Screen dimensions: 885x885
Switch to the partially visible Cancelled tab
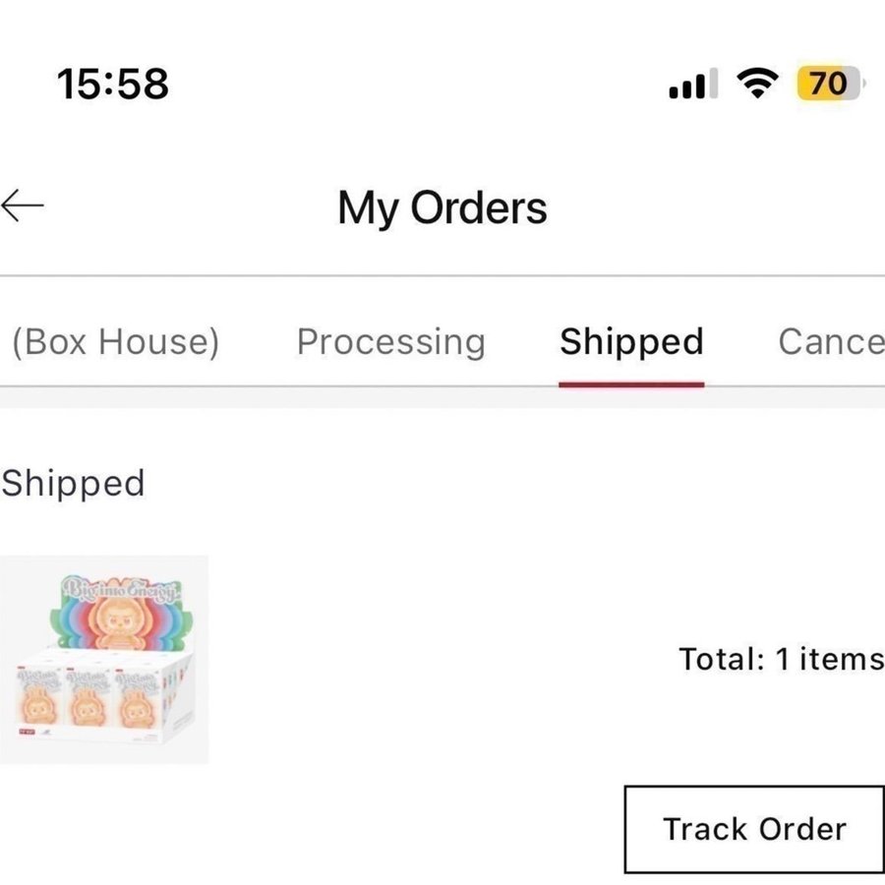pyautogui.click(x=830, y=341)
